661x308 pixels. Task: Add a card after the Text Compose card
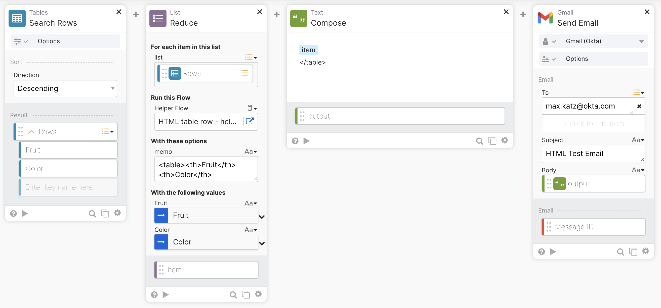coord(523,15)
